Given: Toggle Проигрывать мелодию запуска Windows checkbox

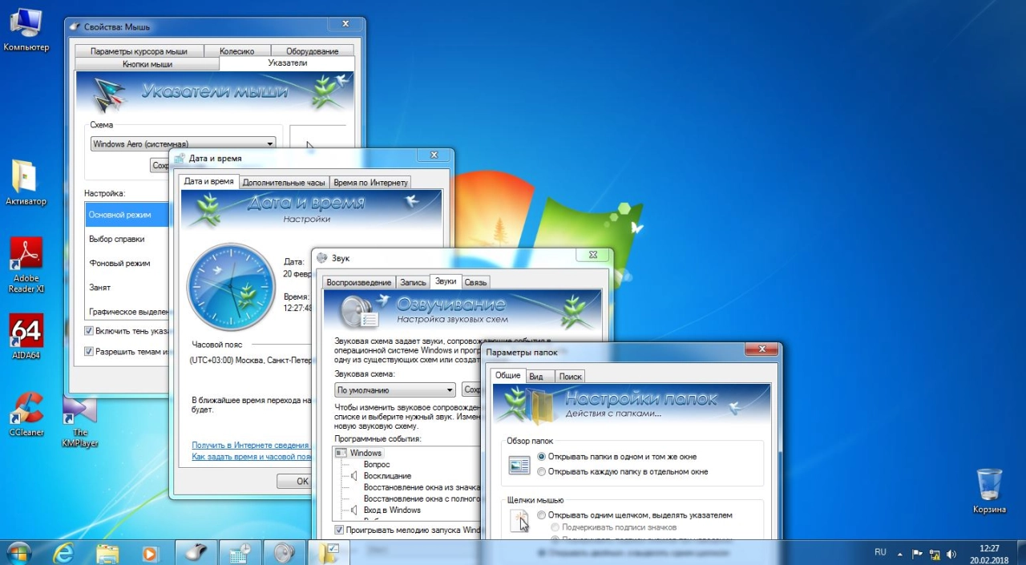Looking at the screenshot, I should coord(339,530).
